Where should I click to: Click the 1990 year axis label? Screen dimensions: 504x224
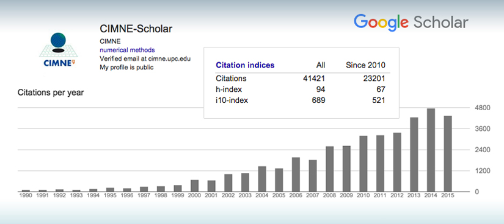click(x=26, y=195)
